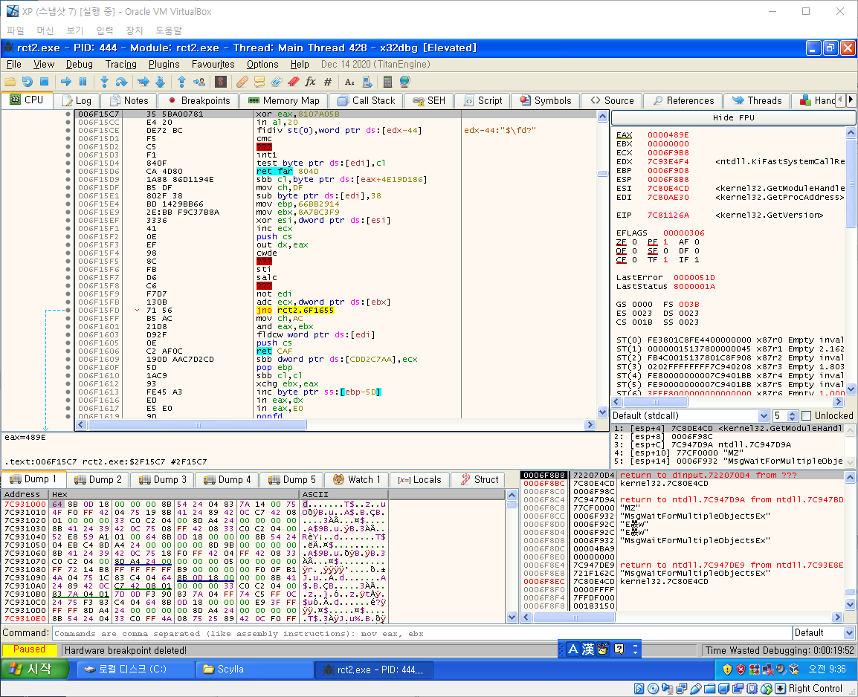Show comments using the speech-bubble icon

pyautogui.click(x=259, y=82)
